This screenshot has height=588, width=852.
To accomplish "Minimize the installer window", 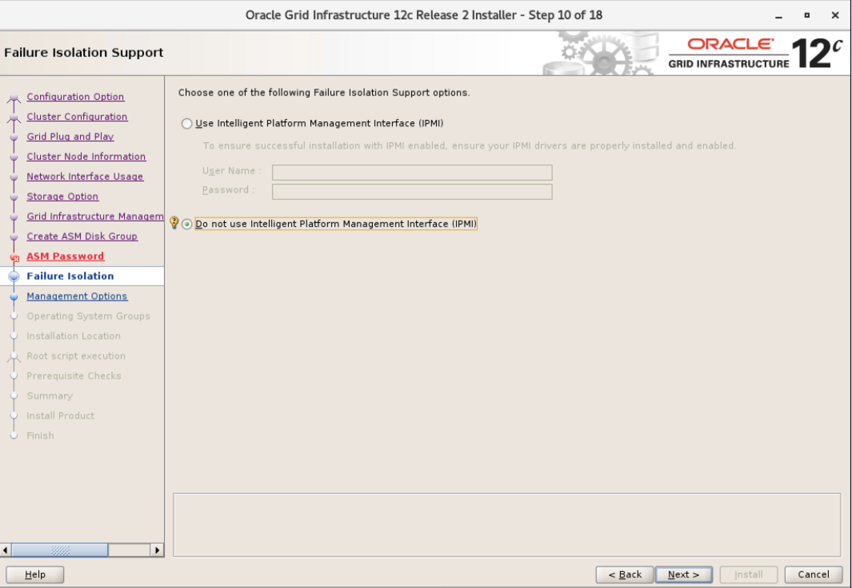I will [778, 16].
